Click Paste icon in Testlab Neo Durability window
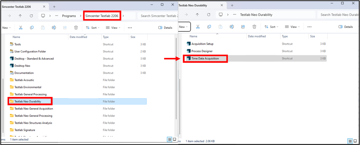This screenshot has width=360, height=145. (x=221, y=27)
